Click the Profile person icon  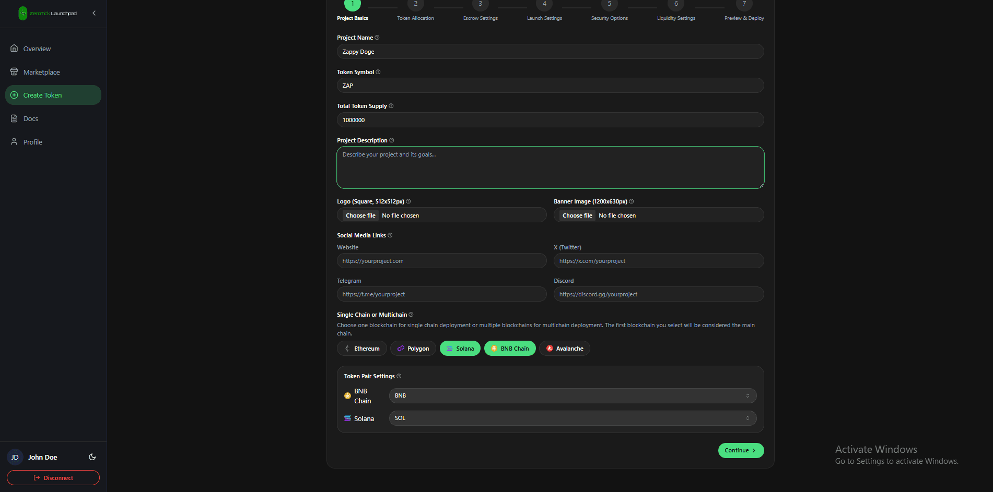click(x=14, y=141)
